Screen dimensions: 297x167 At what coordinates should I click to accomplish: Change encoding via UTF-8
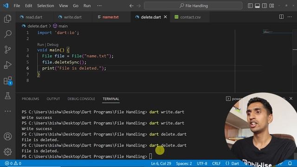[202, 163]
